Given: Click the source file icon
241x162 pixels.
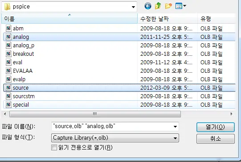Looking at the screenshot, I should 8,87.
